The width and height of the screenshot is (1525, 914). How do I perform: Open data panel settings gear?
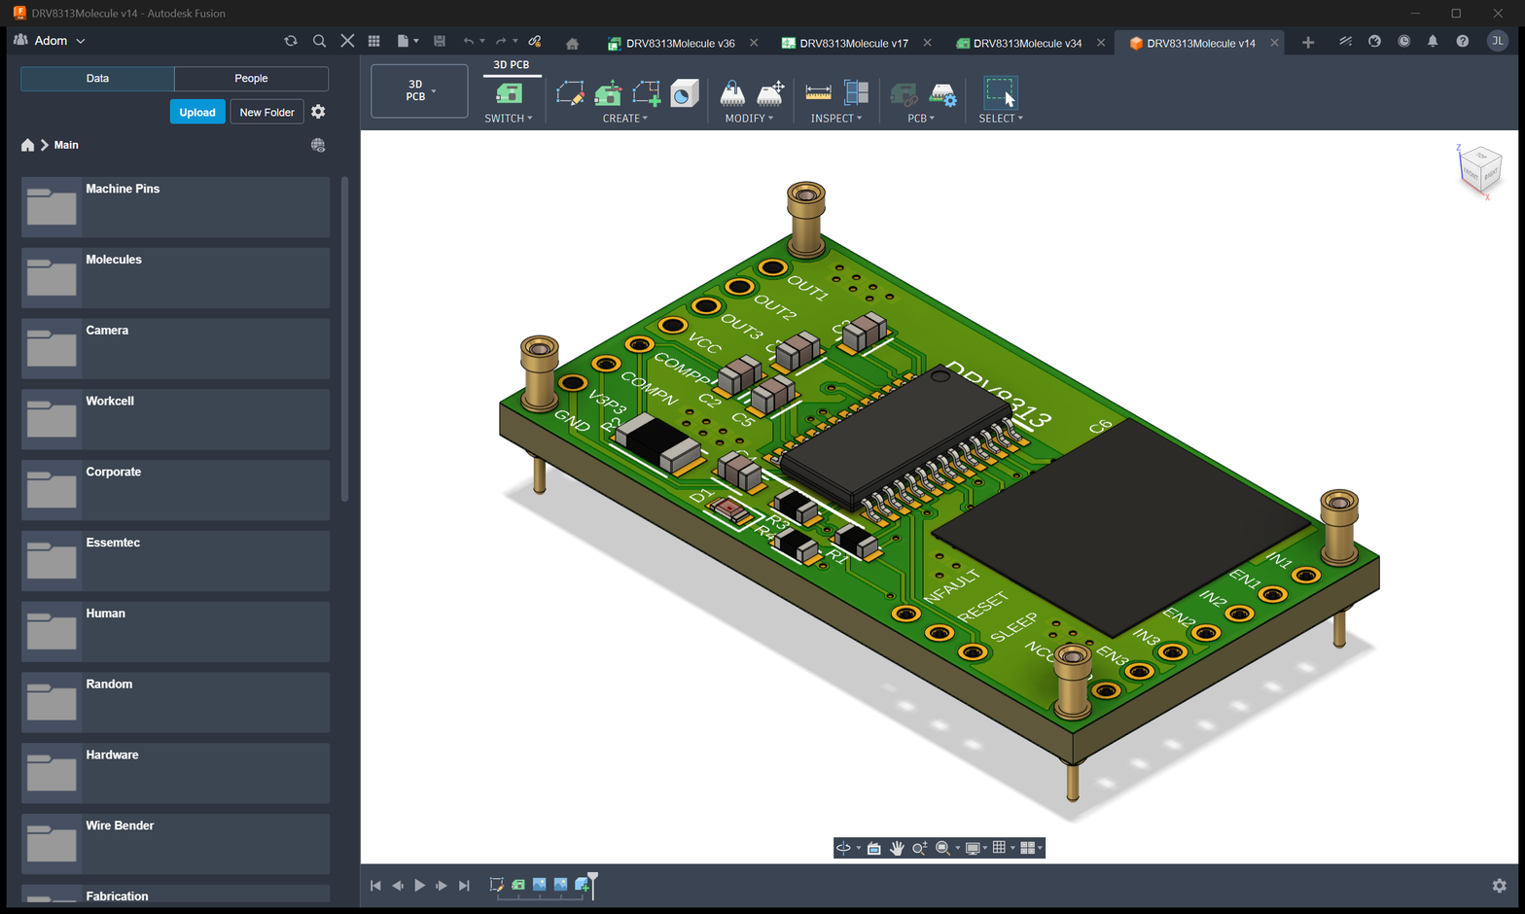pyautogui.click(x=318, y=112)
